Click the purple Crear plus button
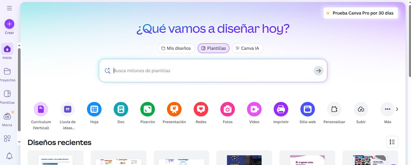The height and width of the screenshot is (165, 411). (9, 24)
